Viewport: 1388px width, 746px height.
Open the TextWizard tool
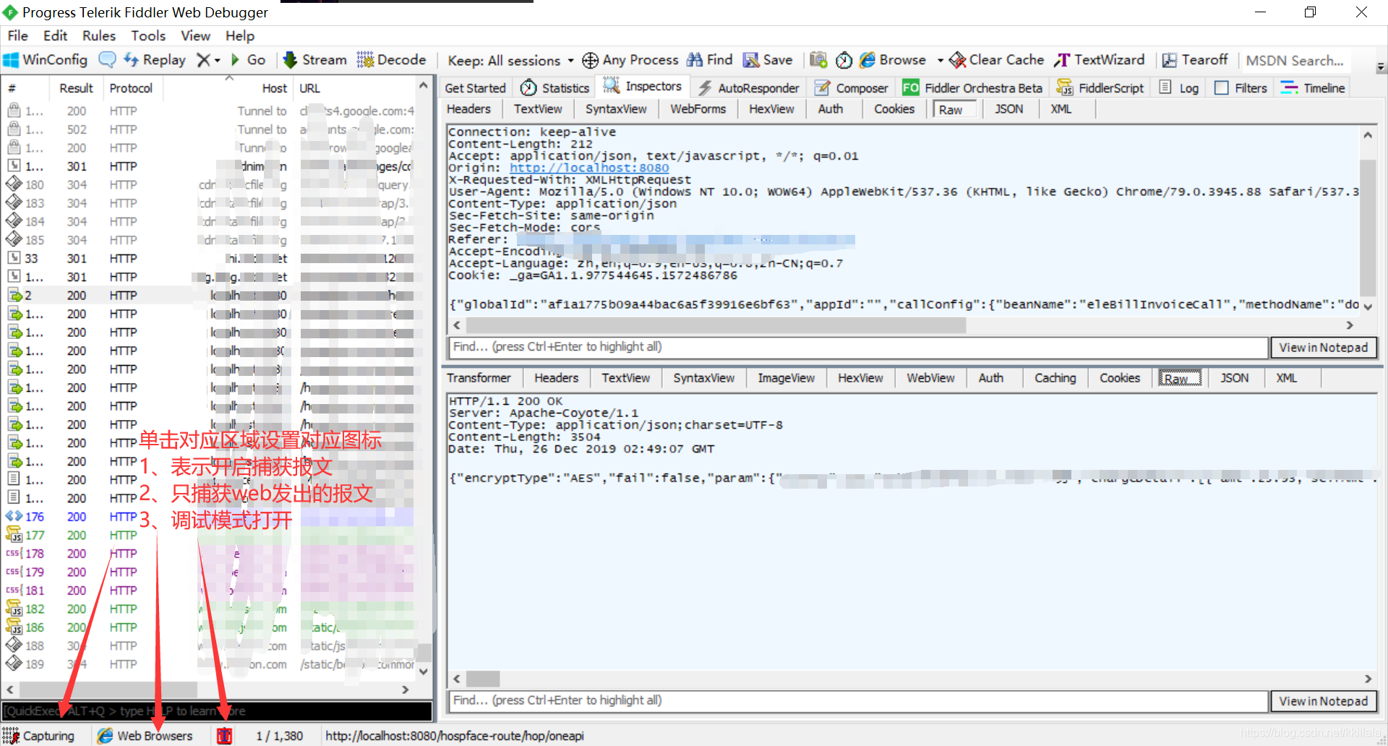click(1100, 60)
